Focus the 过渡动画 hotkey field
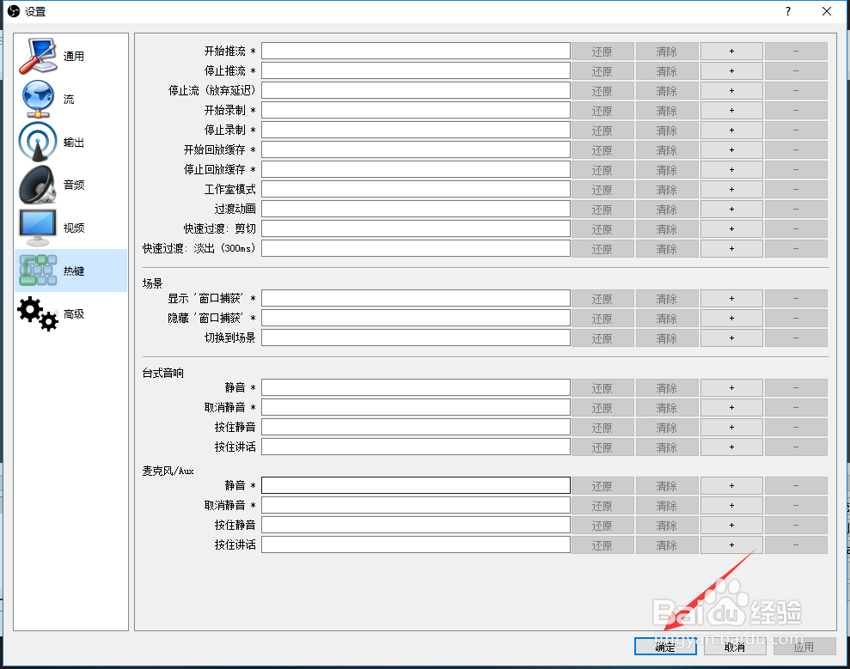This screenshot has height=669, width=850. tap(416, 209)
